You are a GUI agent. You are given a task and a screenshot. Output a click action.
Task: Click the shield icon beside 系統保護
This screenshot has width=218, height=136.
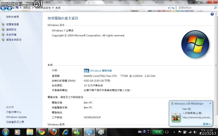(3, 35)
